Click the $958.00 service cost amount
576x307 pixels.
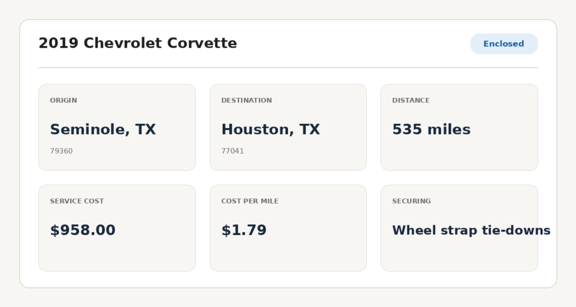[x=83, y=231]
